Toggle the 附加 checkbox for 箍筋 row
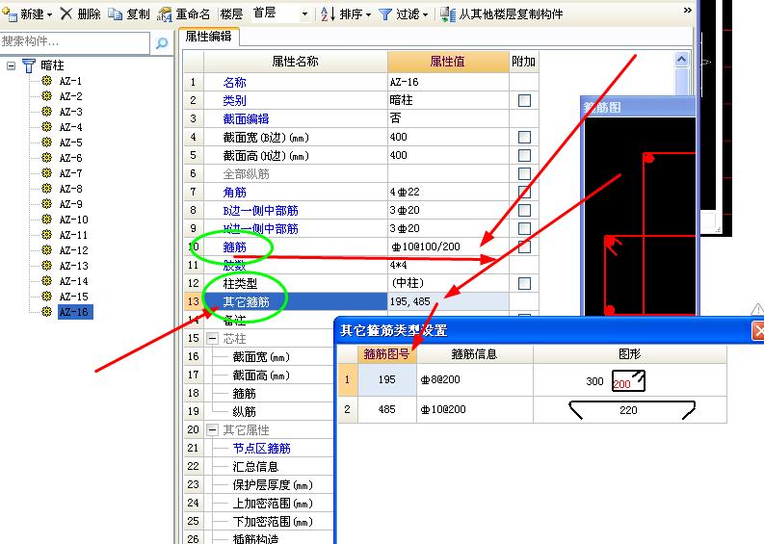Viewport: 764px width, 544px height. [x=524, y=246]
